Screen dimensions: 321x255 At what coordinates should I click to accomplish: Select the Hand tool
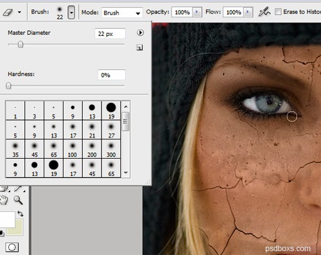(x=4, y=200)
